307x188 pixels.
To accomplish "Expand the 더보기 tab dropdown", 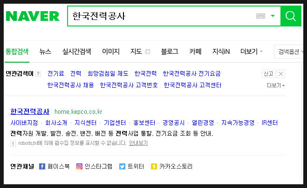I will [x=252, y=52].
